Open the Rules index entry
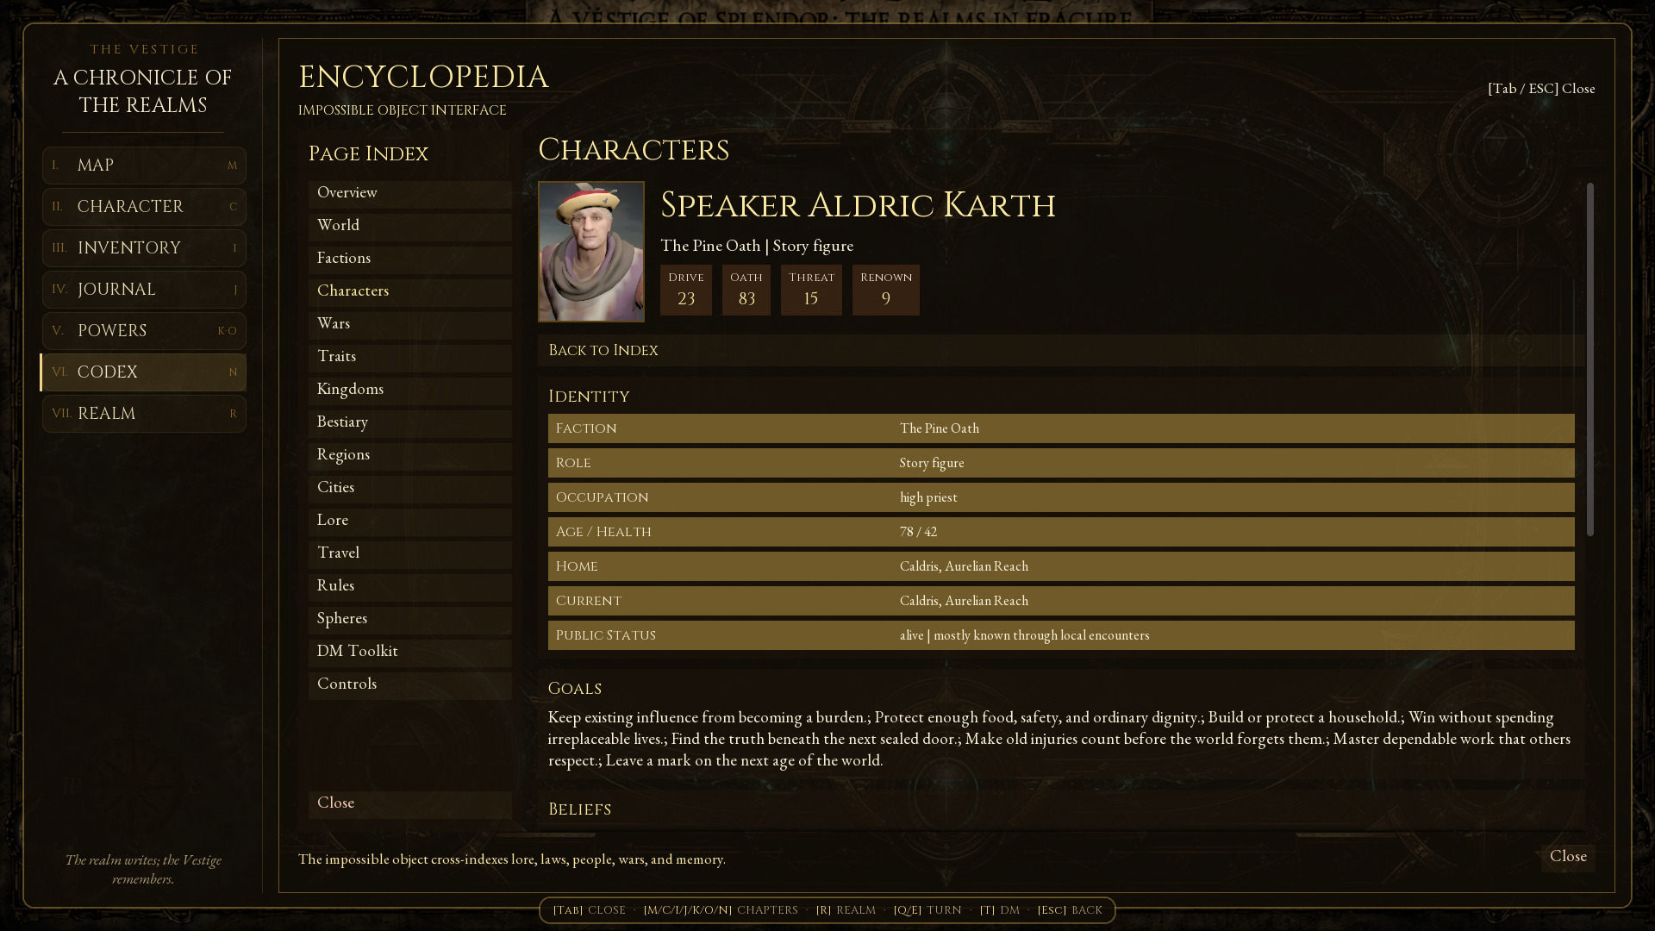The image size is (1655, 931). pos(409,586)
